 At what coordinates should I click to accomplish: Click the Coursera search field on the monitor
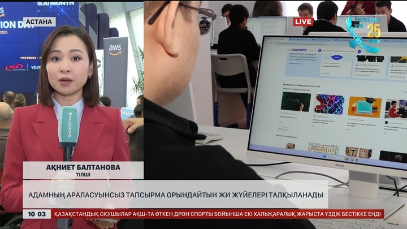point(337,51)
